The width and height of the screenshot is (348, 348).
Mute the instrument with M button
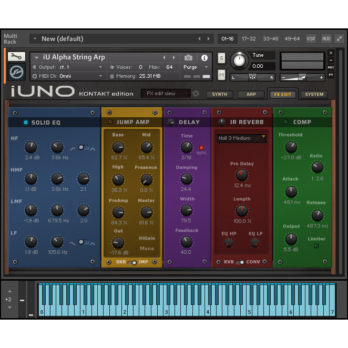click(x=221, y=75)
